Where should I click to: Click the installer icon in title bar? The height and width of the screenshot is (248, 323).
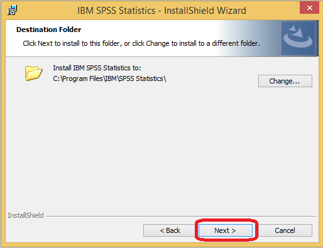click(13, 10)
